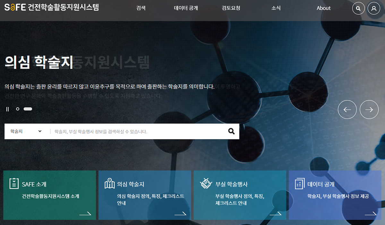
Task: Click the 부실 학술행사 handshake icon
Action: coord(205,184)
